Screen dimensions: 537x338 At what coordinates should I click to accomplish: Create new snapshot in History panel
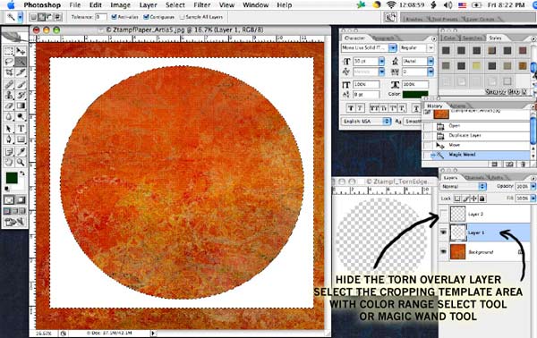click(509, 165)
